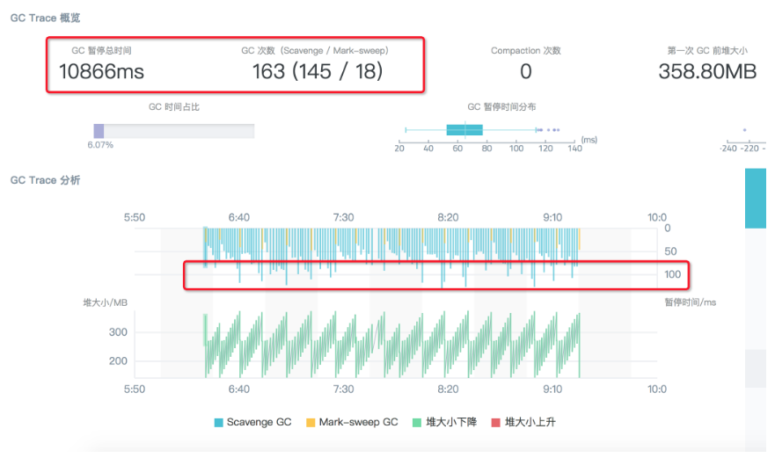Click the 163 (145 / 18) GC count value
The image size is (775, 458).
[x=318, y=71]
